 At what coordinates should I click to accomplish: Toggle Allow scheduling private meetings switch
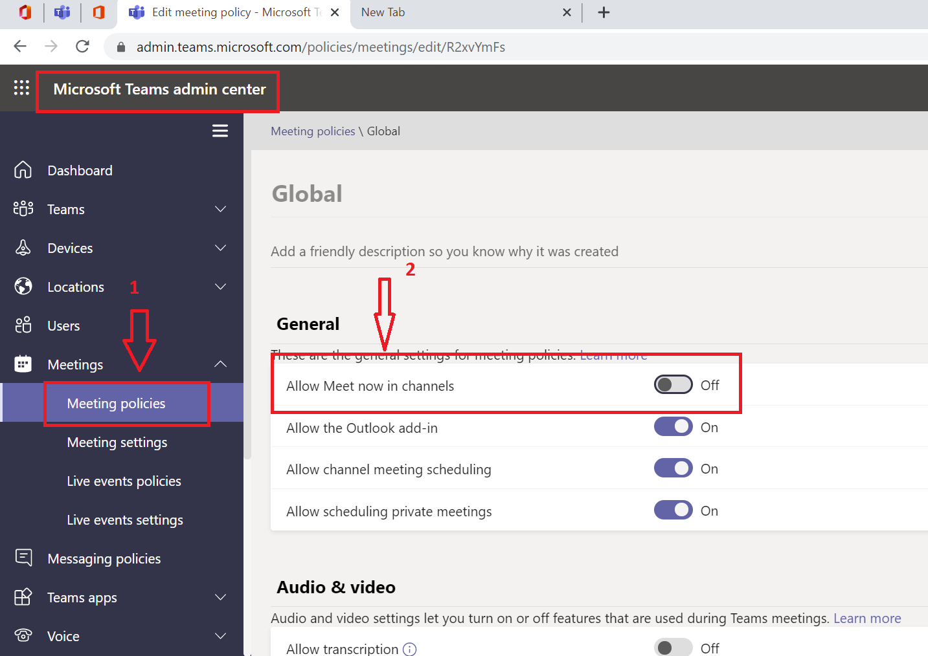(x=673, y=510)
